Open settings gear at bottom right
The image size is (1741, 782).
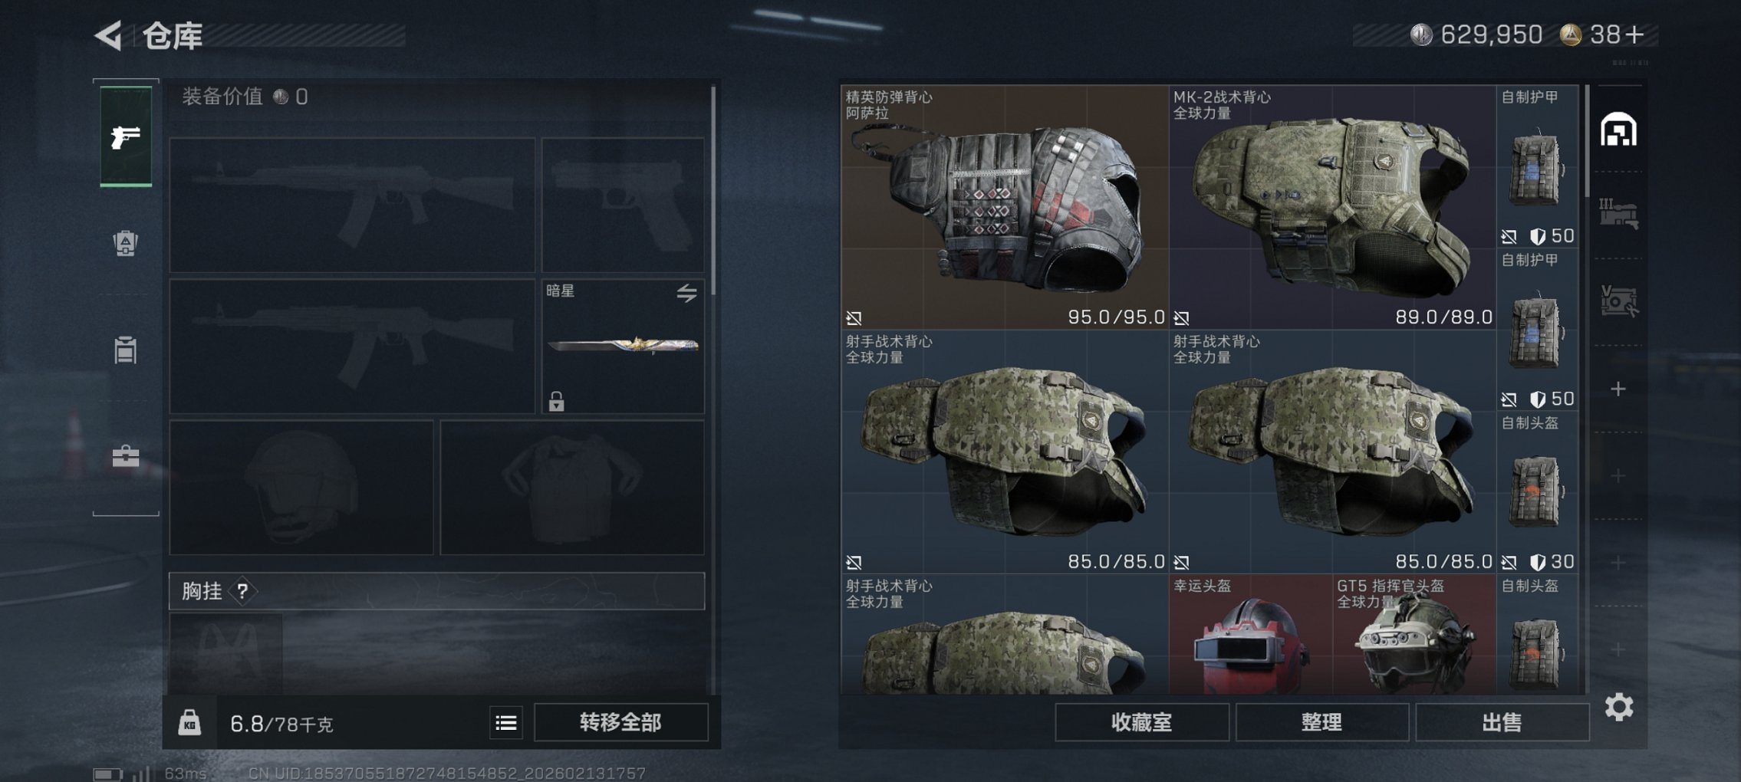(x=1619, y=707)
